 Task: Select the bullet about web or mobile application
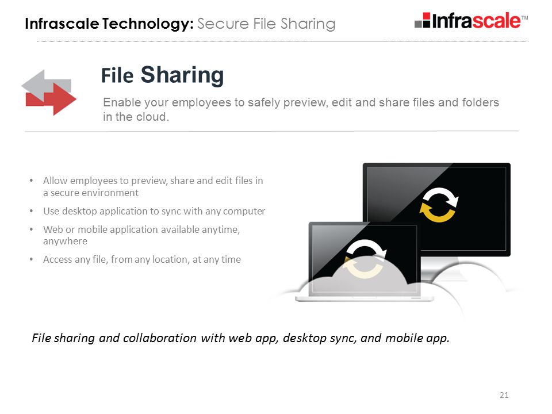click(x=141, y=235)
